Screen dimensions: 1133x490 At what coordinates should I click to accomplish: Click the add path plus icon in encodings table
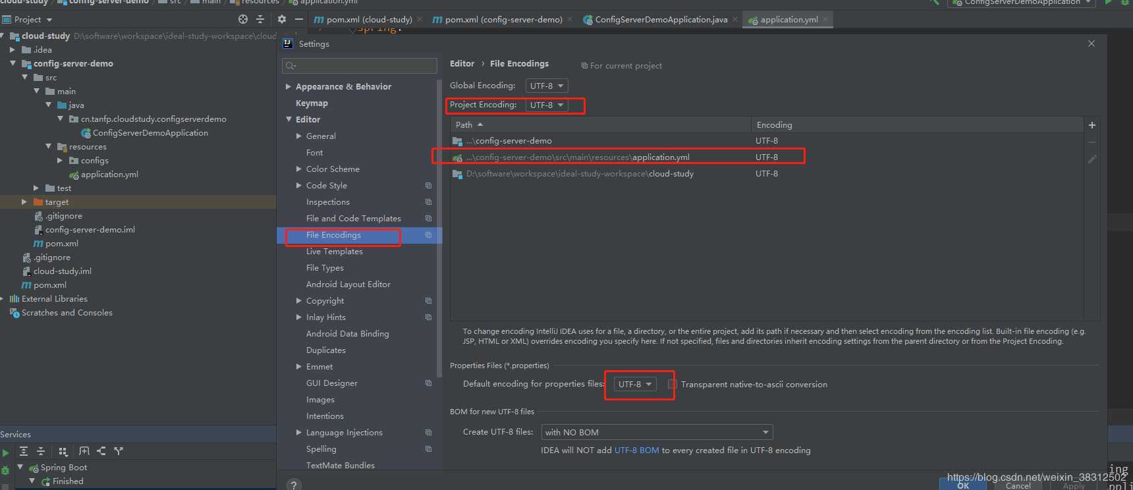(1092, 125)
